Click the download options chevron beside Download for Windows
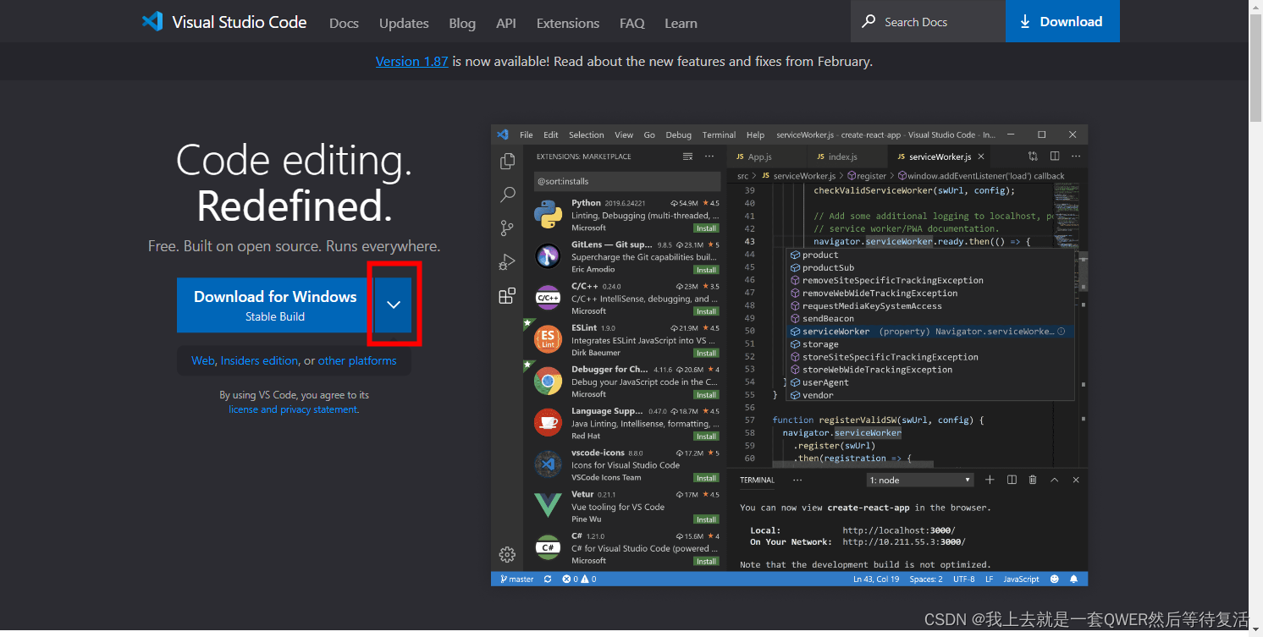The width and height of the screenshot is (1263, 637). pos(393,305)
